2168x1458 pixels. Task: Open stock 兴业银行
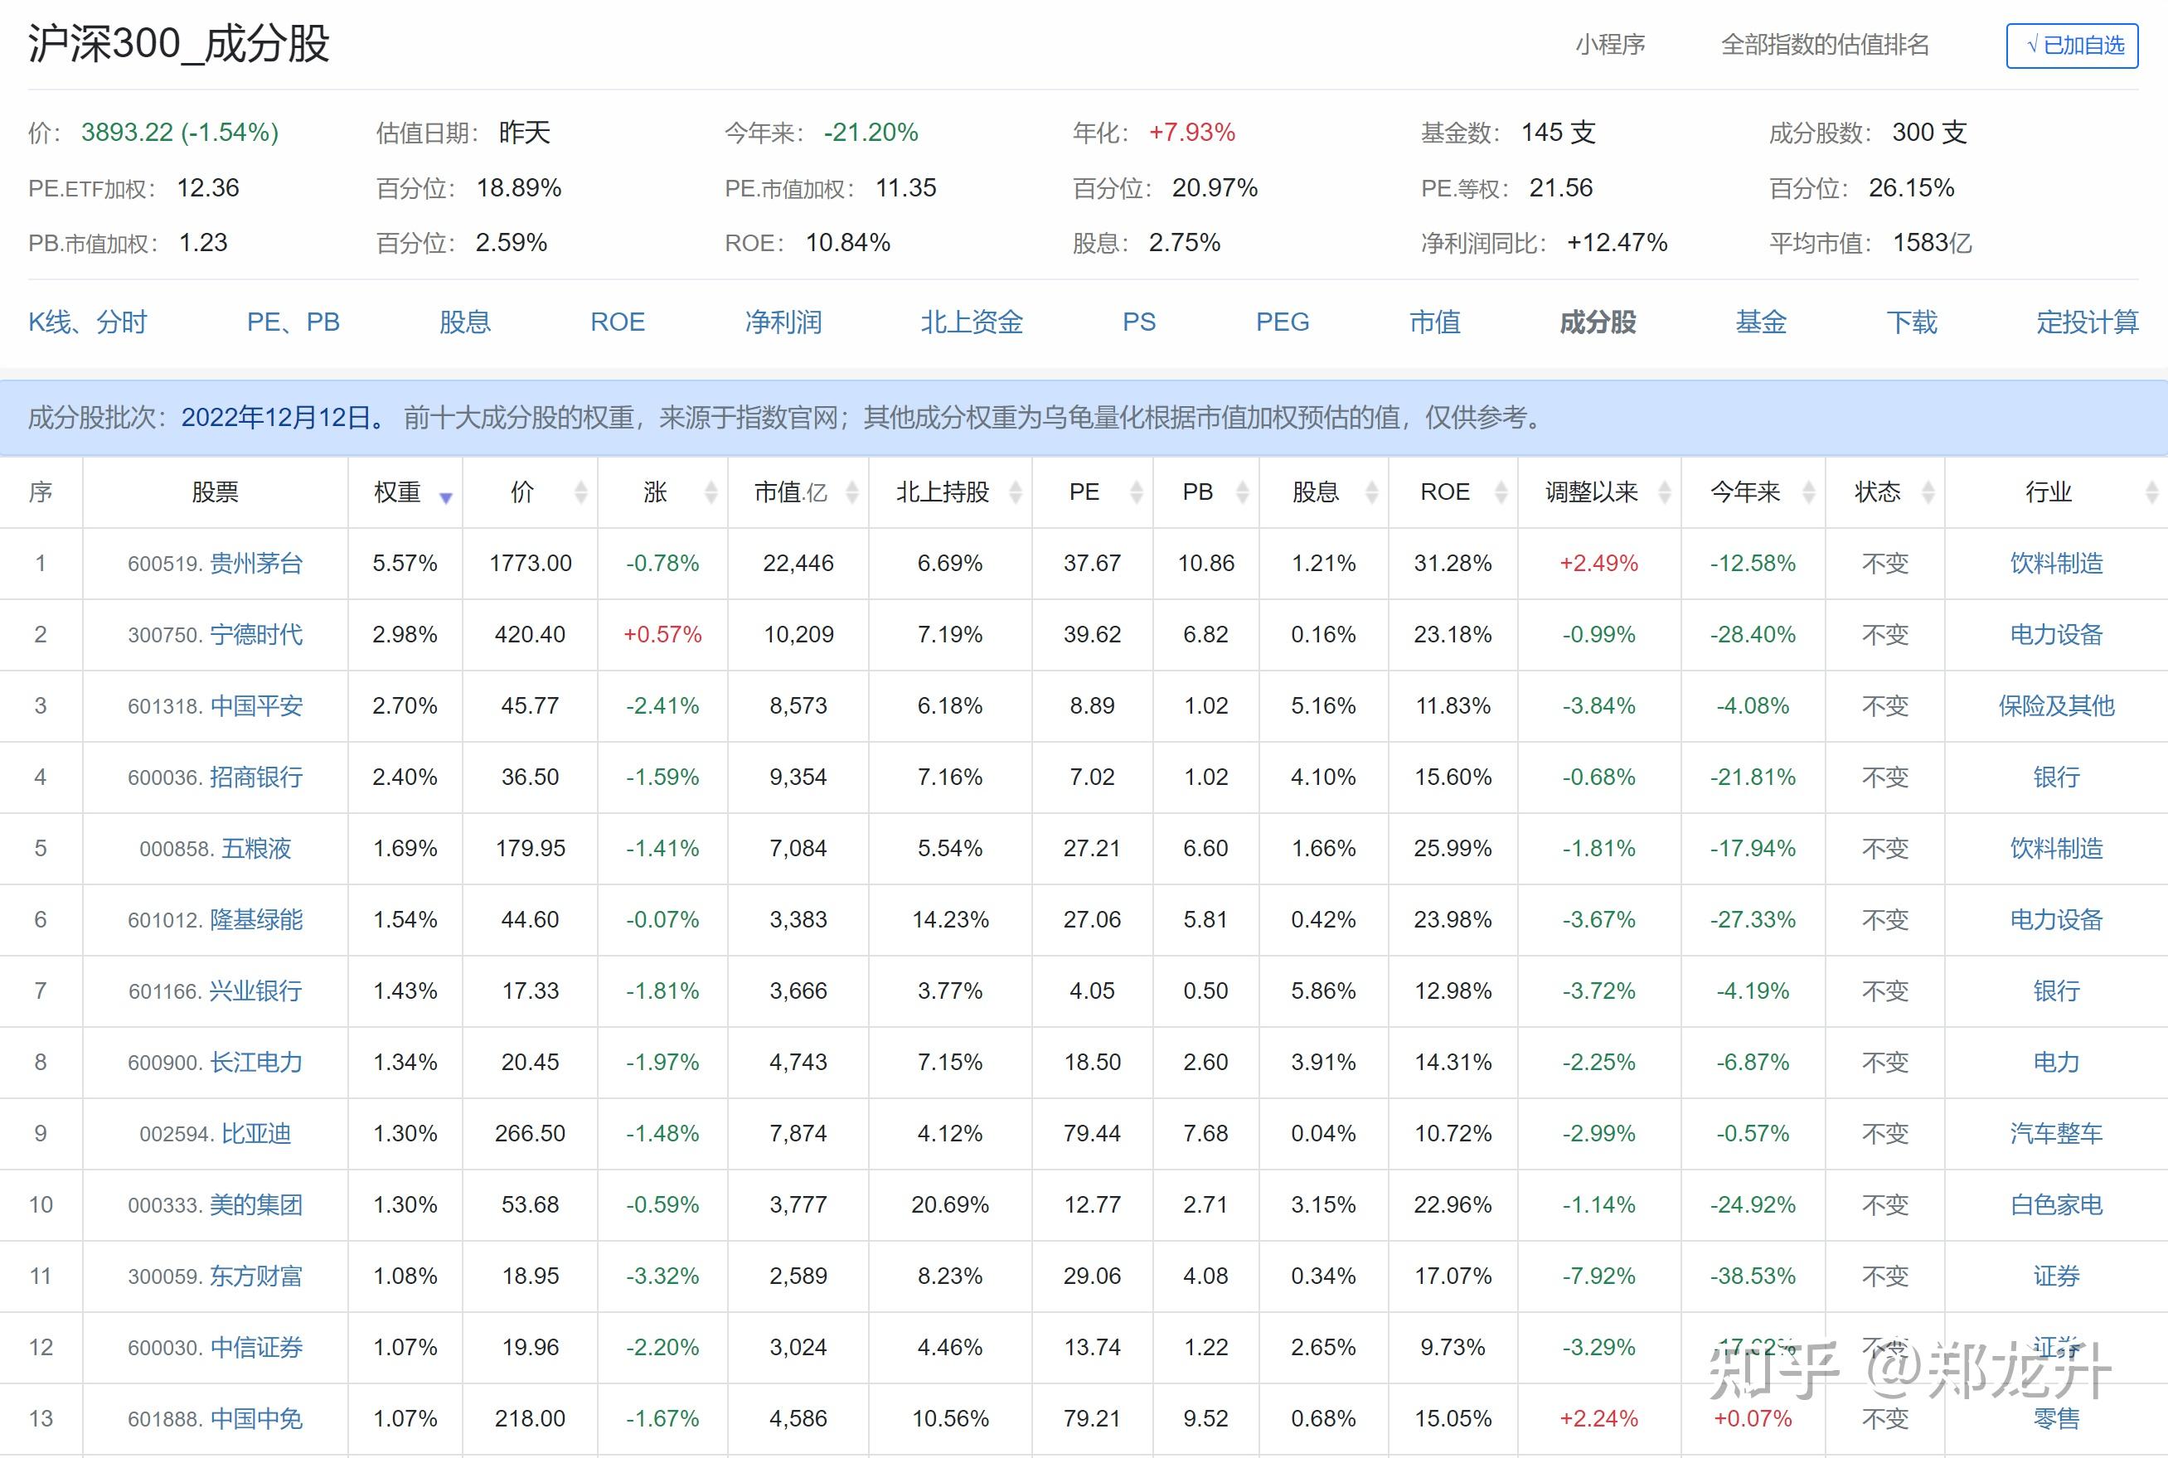(x=256, y=991)
